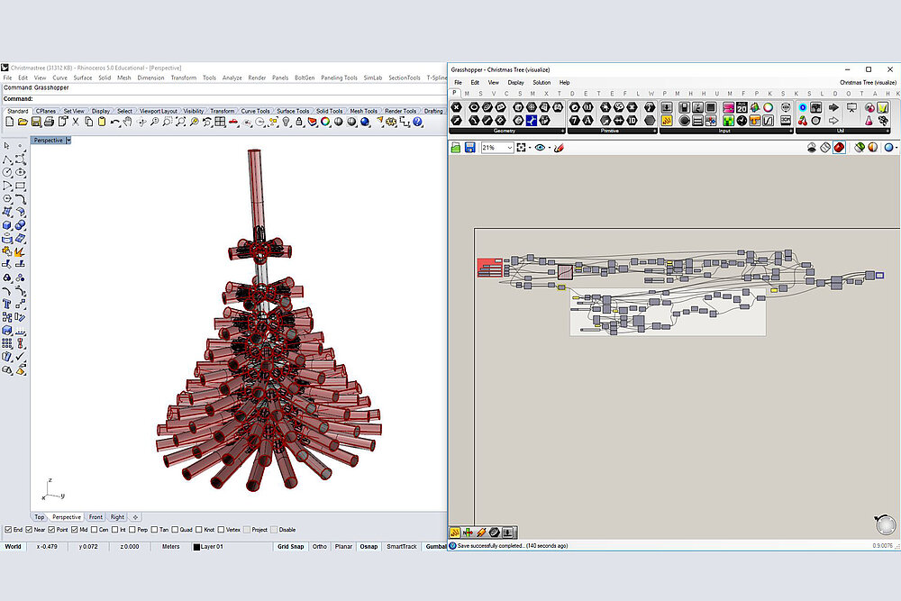
Task: Open file with Grasshopper's green folder icon
Action: coord(456,148)
